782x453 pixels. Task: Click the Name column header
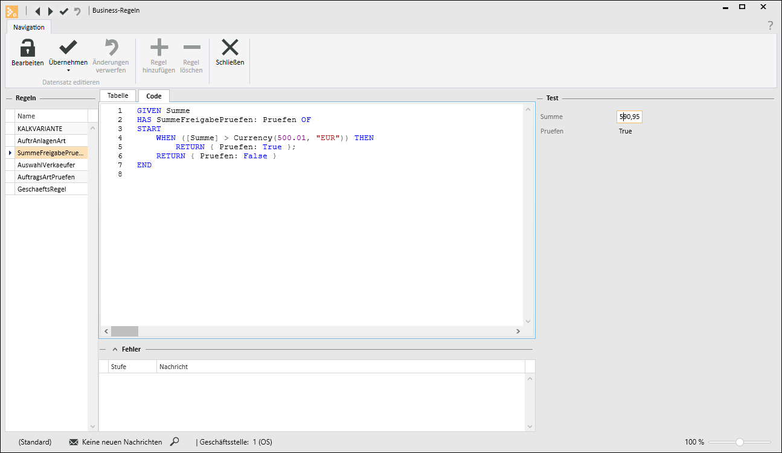click(51, 116)
